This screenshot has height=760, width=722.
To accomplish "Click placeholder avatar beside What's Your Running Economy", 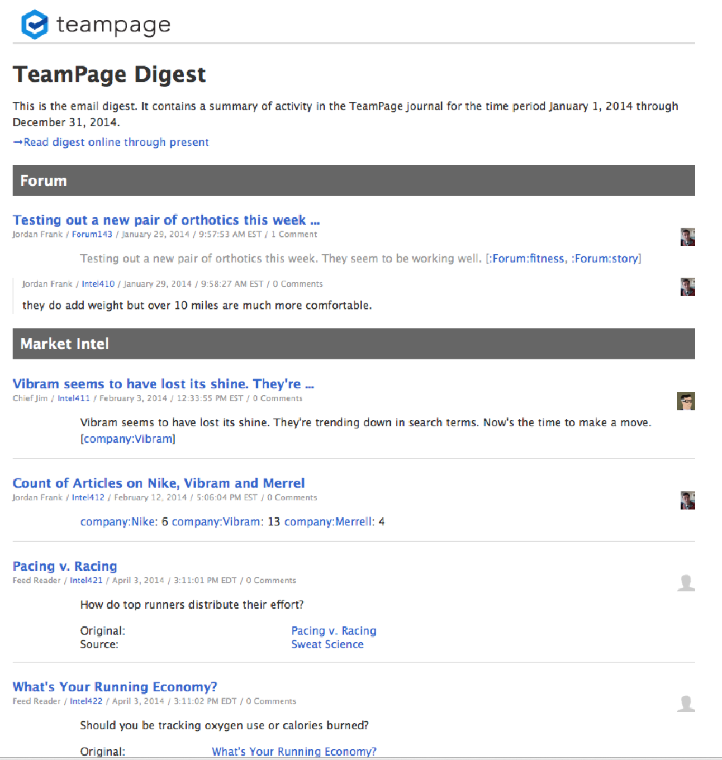I will [x=686, y=704].
